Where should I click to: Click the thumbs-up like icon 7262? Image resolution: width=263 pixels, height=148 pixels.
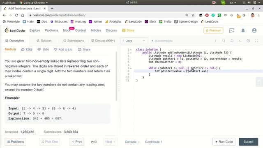click(x=23, y=49)
